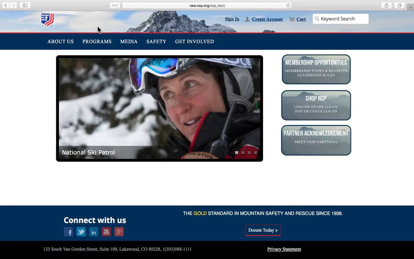This screenshot has width=414, height=259.
Task: Click in the Keyword Search field
Action: pos(341,19)
